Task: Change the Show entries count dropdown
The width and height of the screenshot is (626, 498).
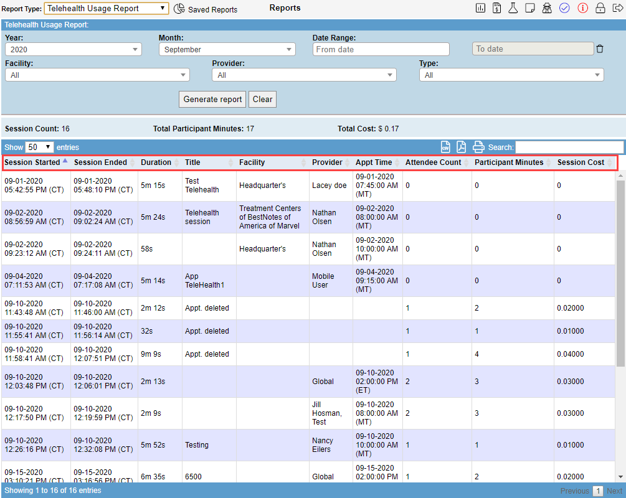Action: 39,148
